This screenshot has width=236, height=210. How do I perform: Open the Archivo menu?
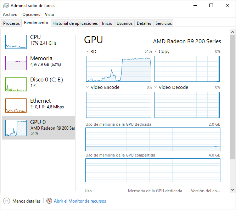point(10,15)
